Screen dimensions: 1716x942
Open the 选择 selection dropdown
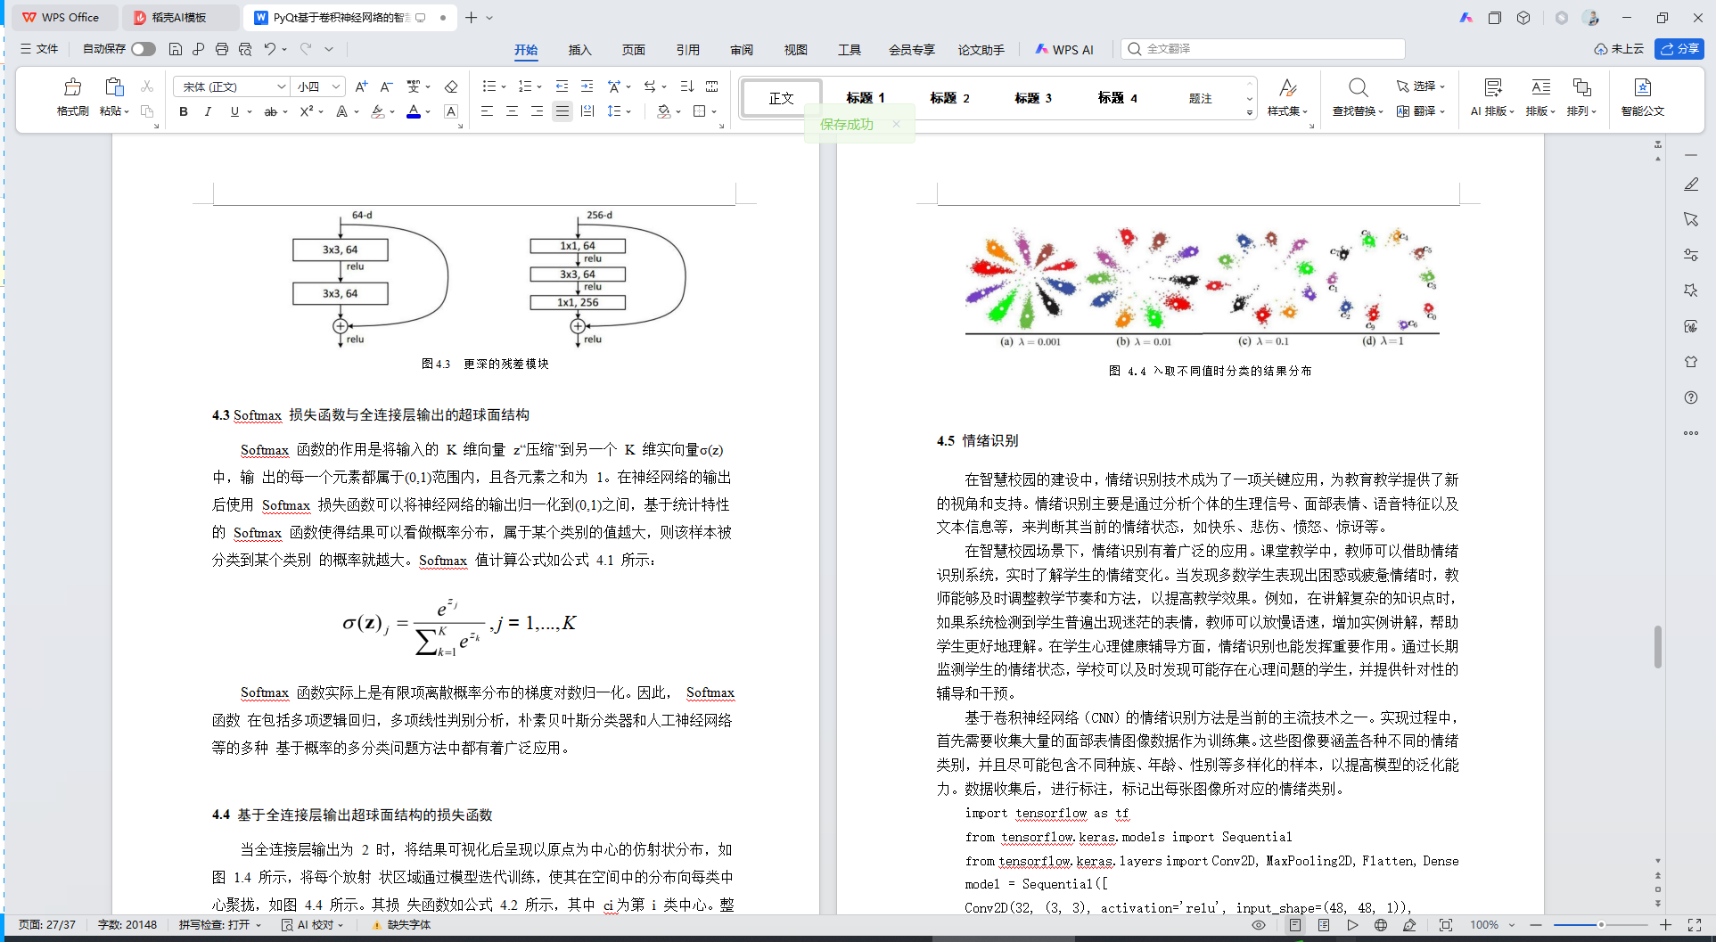tap(1420, 86)
